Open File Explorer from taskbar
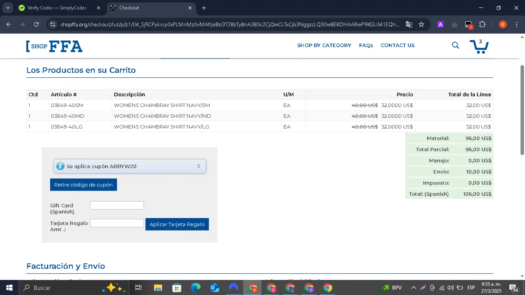Image resolution: width=525 pixels, height=295 pixels. coord(158,288)
